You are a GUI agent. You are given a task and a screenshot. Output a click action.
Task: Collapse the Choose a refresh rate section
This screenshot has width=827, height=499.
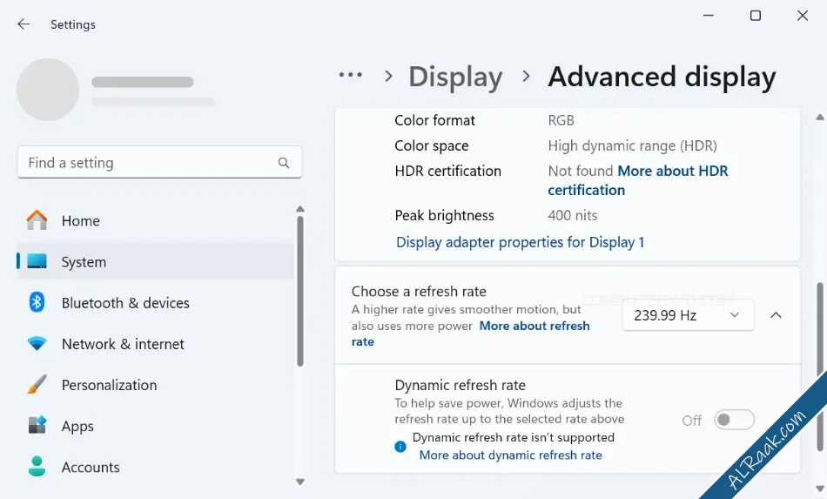coord(776,315)
